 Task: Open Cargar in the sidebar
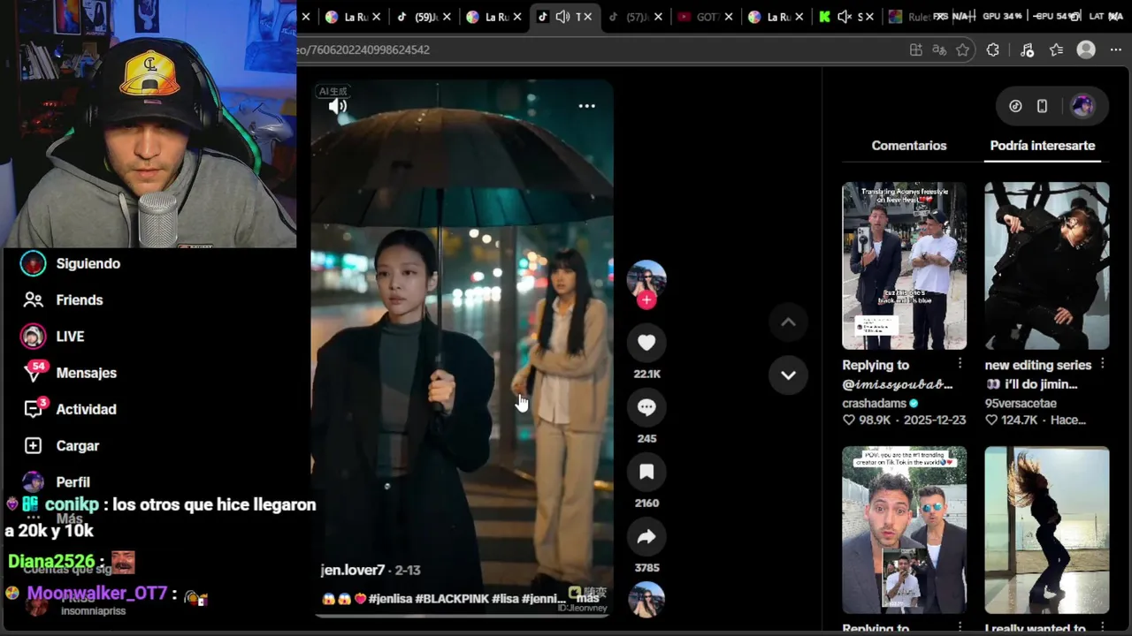78,446
